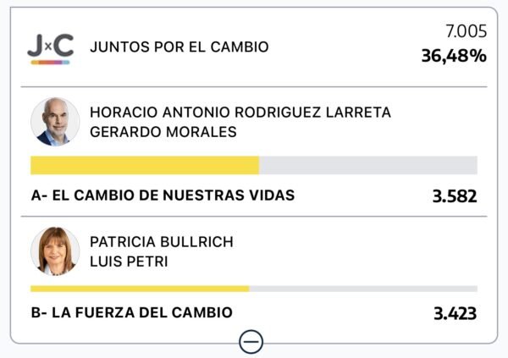Select the Luis Petri name

coord(129,262)
